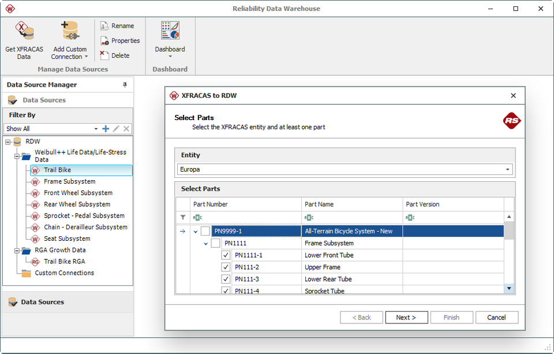Click the ReliaSoft RS logo in dialog
This screenshot has height=354, width=554.
point(512,121)
